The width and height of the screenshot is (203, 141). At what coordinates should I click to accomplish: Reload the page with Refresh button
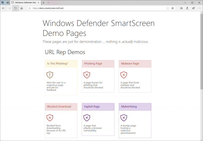tap(15, 8)
